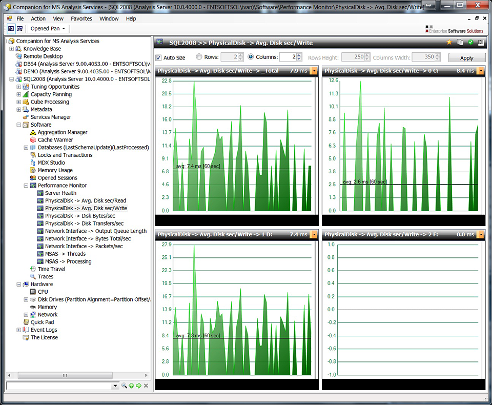This screenshot has width=492, height=405.
Task: Close the PhysicalDisk panel with X icon
Action: tap(481, 43)
